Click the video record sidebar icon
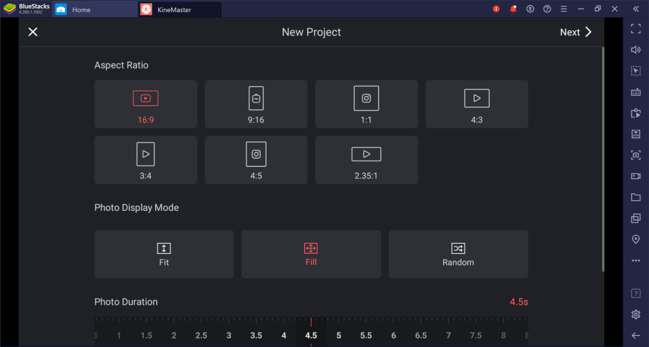The image size is (649, 347). coord(636,176)
